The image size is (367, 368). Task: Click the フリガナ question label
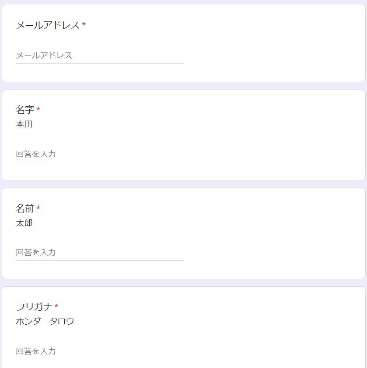point(34,306)
